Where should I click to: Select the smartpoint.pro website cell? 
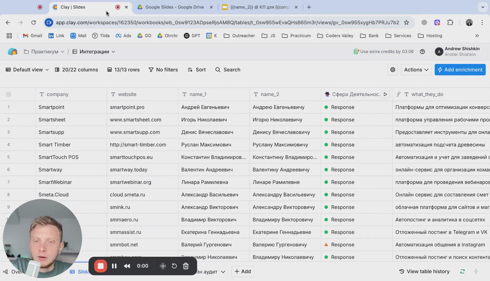point(142,107)
